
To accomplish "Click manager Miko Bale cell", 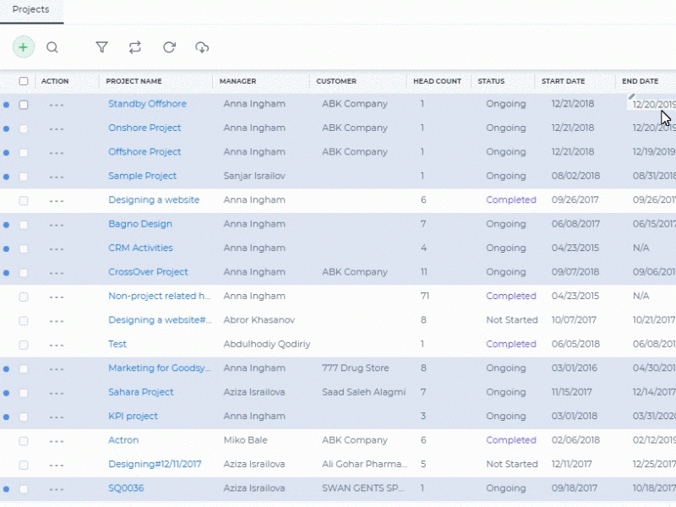I will point(245,440).
